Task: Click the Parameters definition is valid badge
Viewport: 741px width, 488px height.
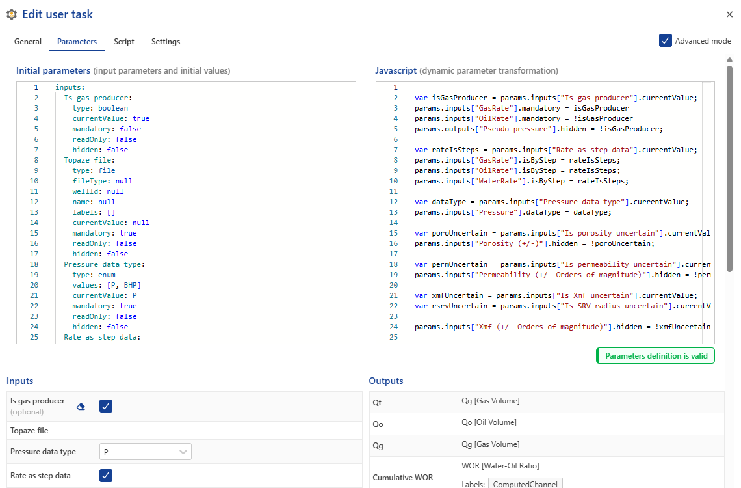Action: point(655,356)
